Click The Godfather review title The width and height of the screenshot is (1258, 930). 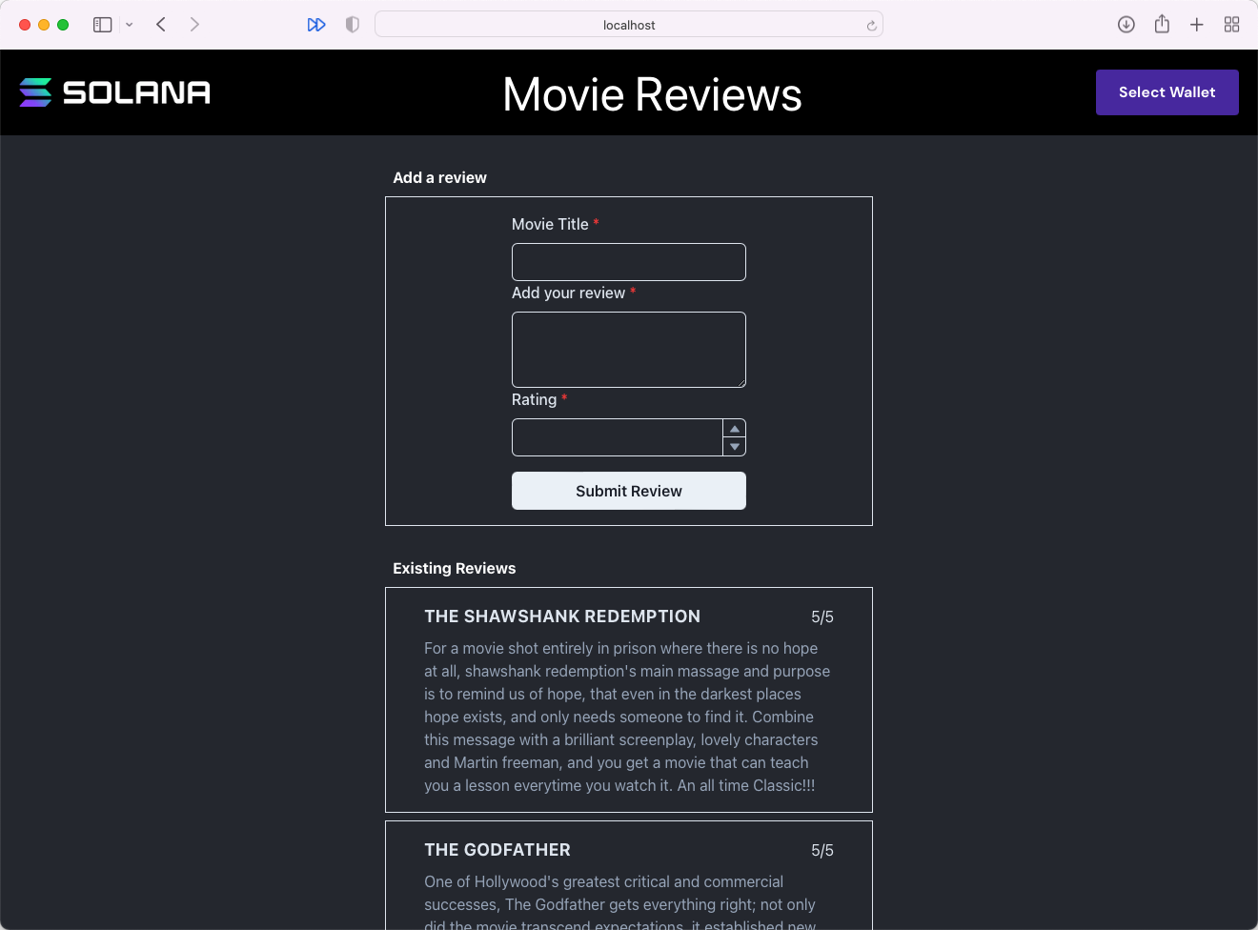tap(497, 850)
